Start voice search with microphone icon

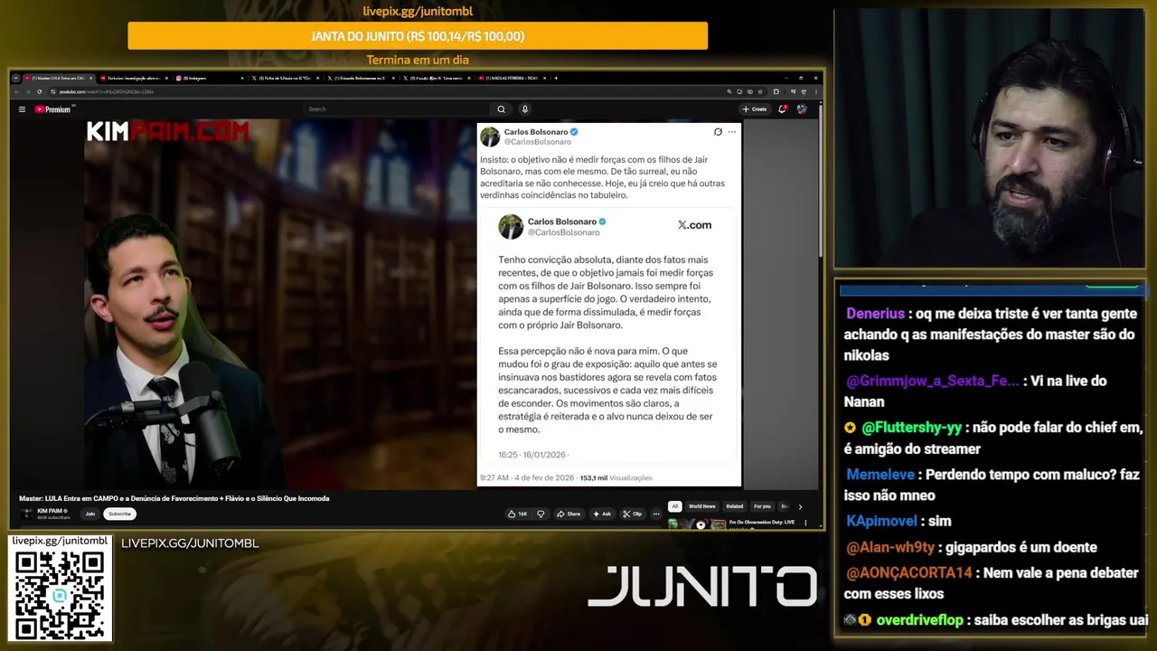pyautogui.click(x=524, y=109)
